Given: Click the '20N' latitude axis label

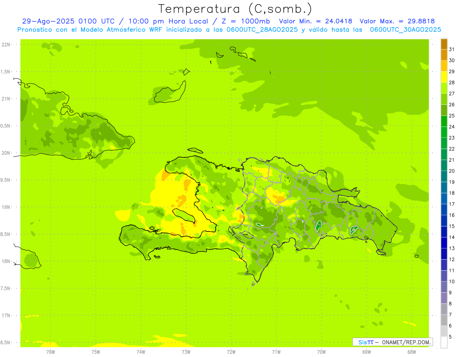Looking at the screenshot, I should pos(6,153).
